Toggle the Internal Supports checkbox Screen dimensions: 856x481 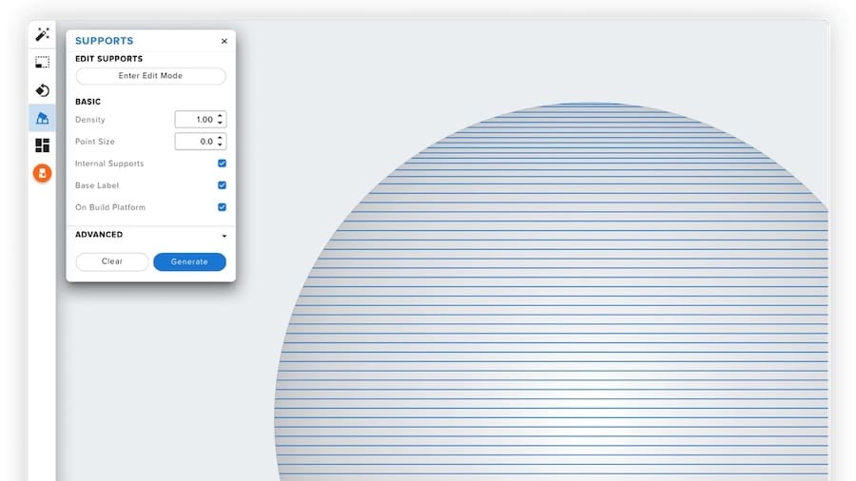(223, 164)
